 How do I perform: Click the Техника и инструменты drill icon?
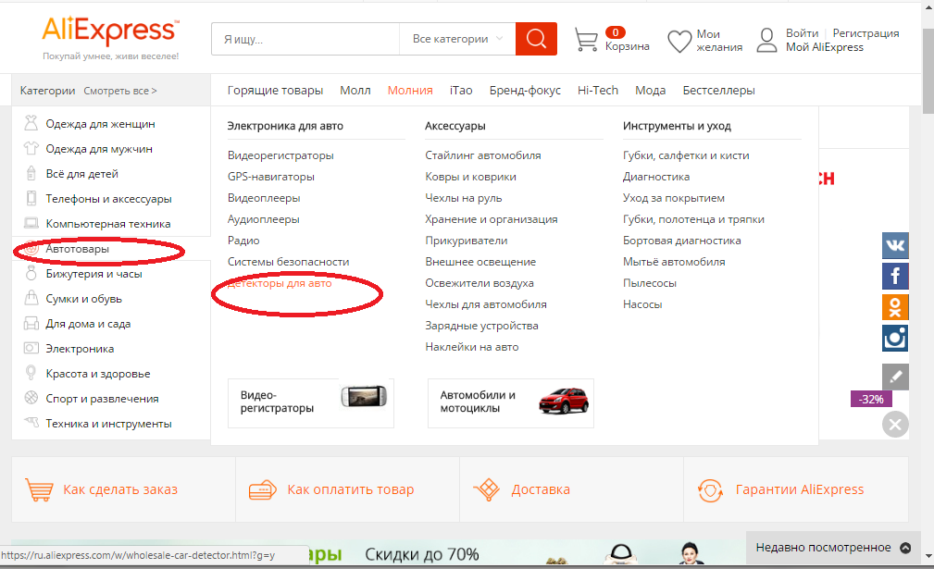coord(31,423)
